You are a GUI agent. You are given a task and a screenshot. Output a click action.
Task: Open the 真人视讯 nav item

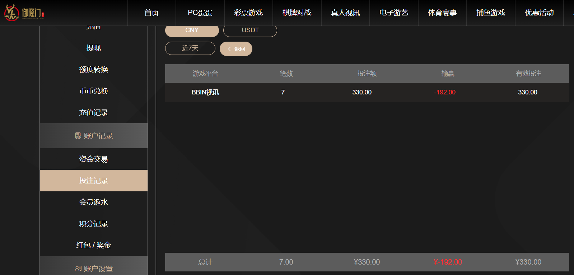click(345, 13)
